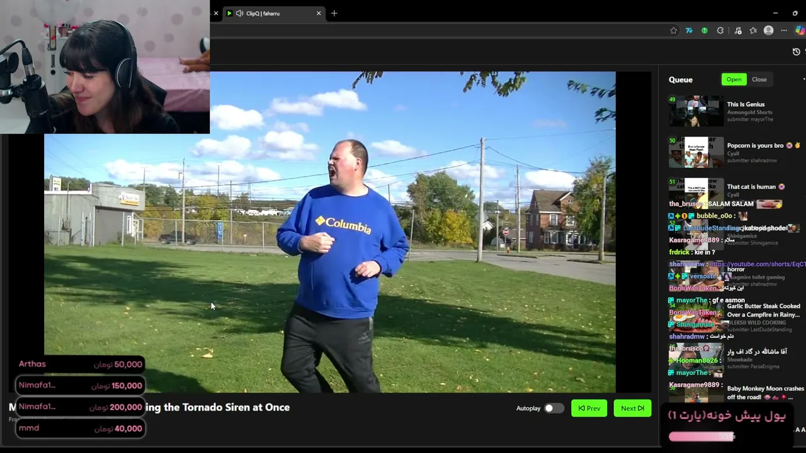Open the ClipQ history clock icon
Viewport: 806px width, 453px height.
797,52
